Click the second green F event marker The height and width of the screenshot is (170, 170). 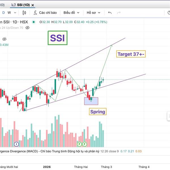[x=84, y=144]
